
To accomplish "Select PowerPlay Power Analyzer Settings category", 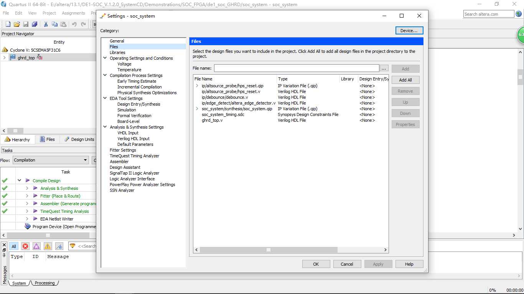I will pyautogui.click(x=142, y=185).
